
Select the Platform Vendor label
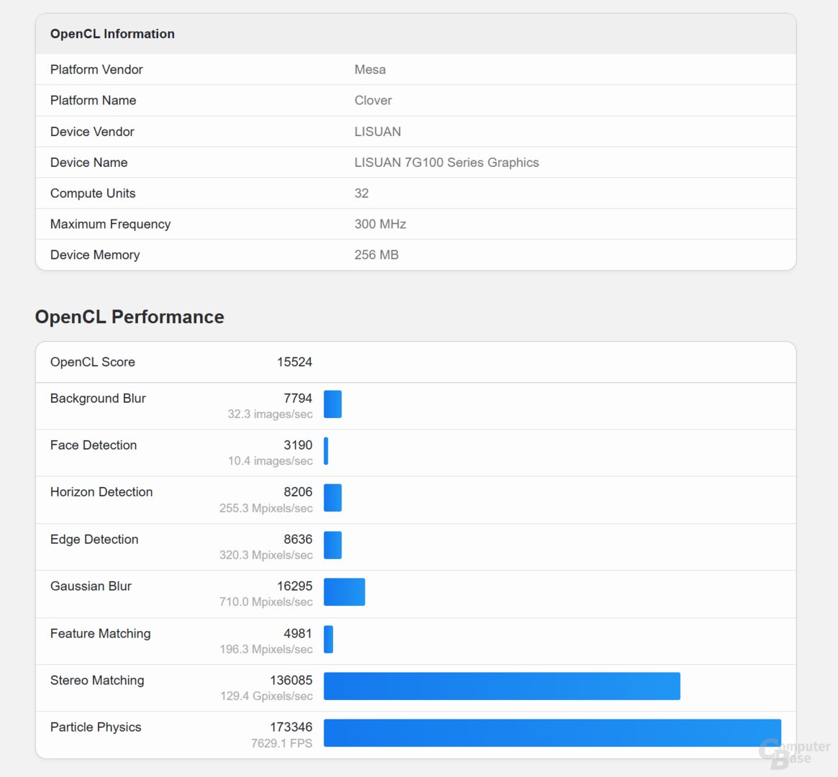pos(96,70)
